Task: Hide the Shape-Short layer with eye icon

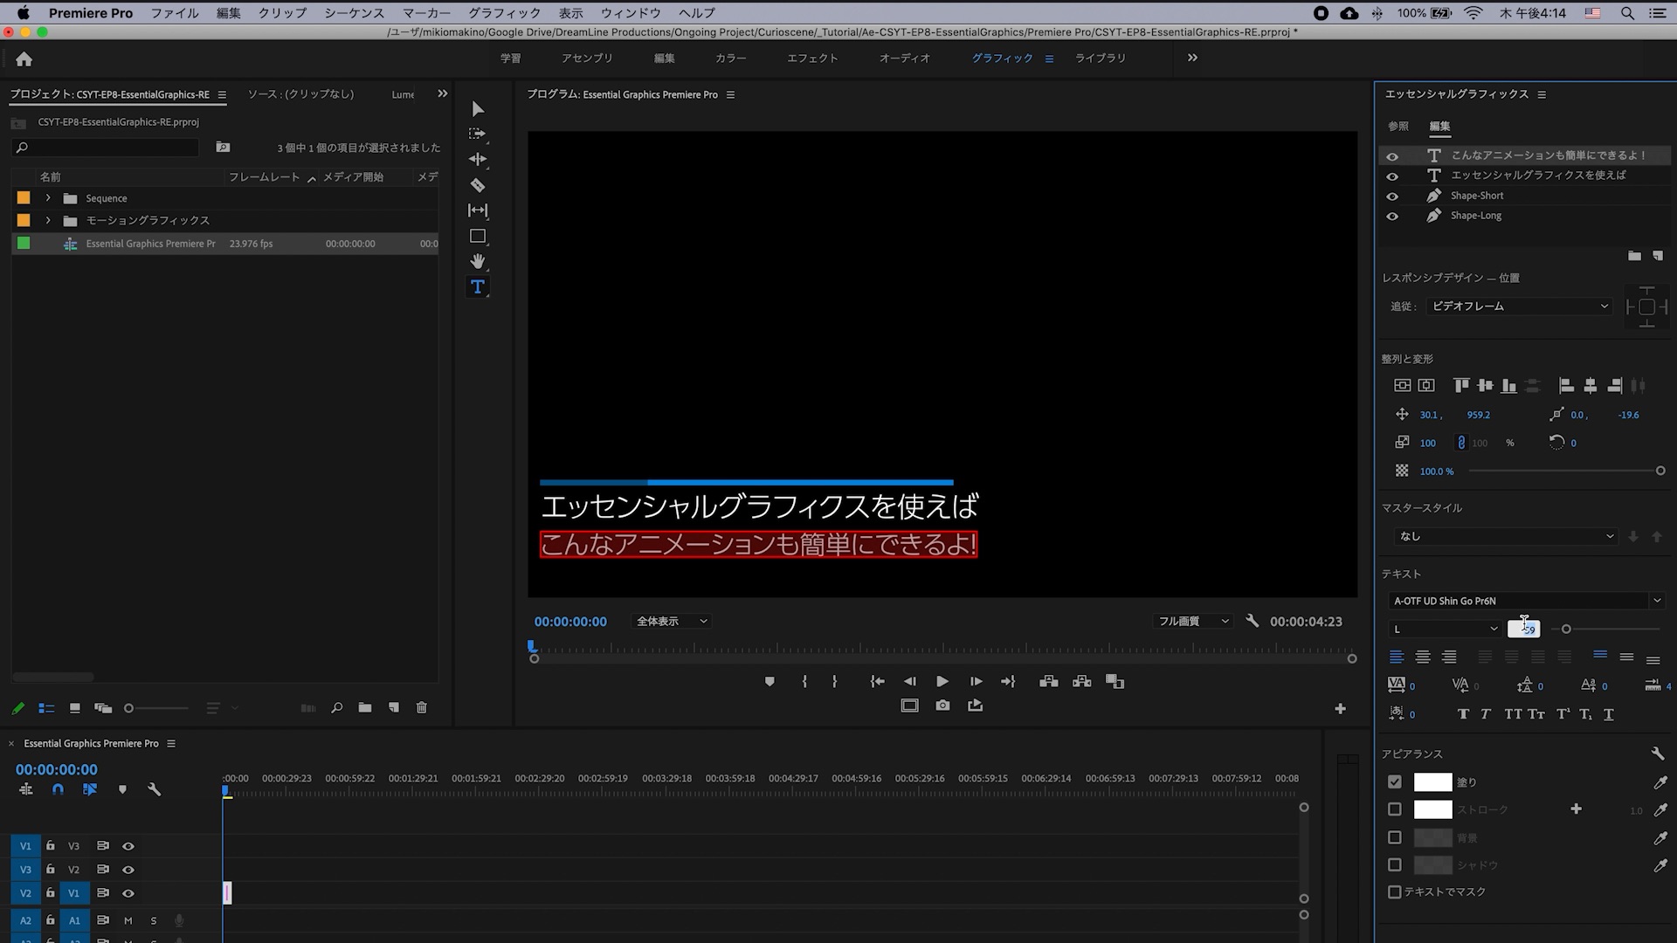Action: 1392,196
